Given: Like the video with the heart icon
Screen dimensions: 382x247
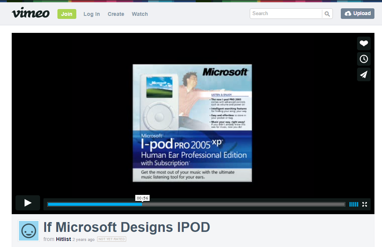Looking at the screenshot, I should 364,43.
